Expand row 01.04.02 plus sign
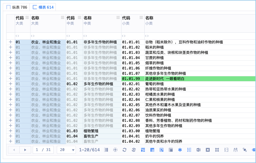 (10, 141)
